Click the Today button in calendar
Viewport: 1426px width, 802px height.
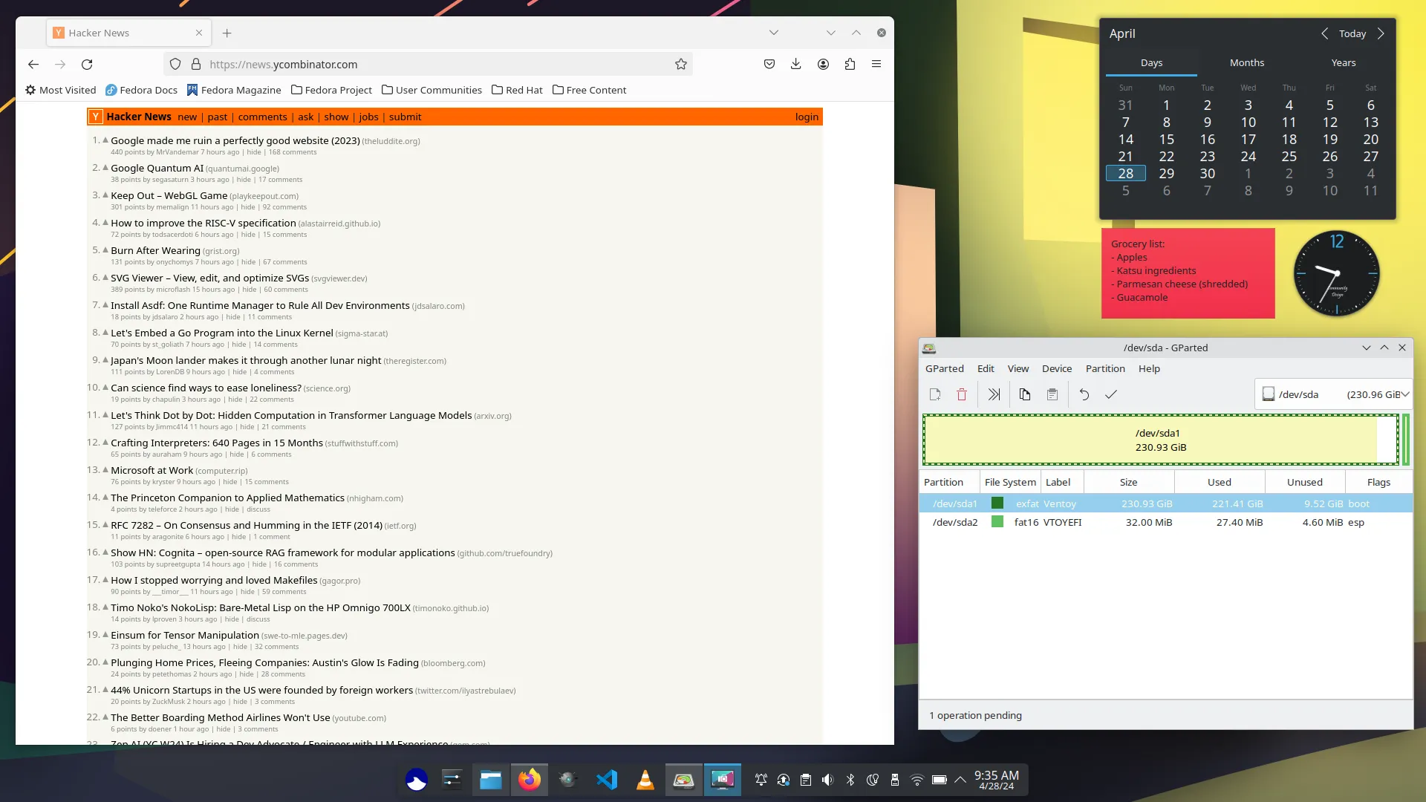click(1352, 33)
